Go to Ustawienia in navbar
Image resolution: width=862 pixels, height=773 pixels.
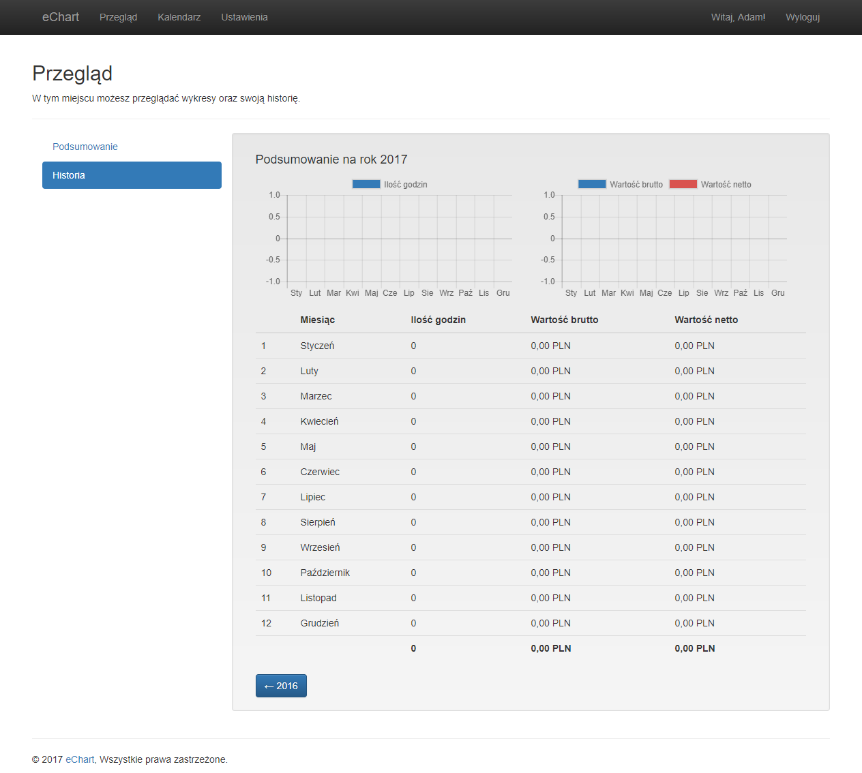[x=244, y=17]
